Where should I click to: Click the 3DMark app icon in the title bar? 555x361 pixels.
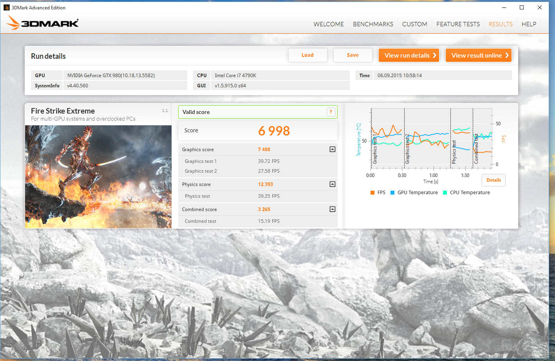pos(6,7)
